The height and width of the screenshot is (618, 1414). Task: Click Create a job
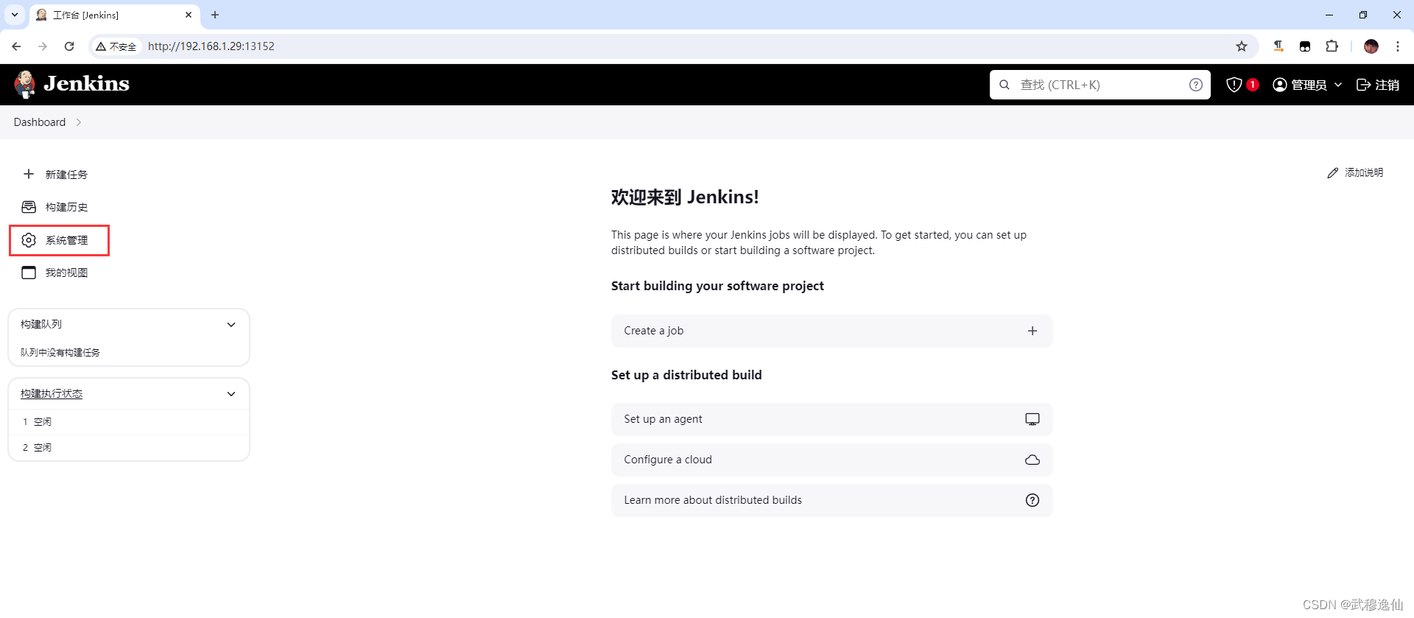pos(832,331)
